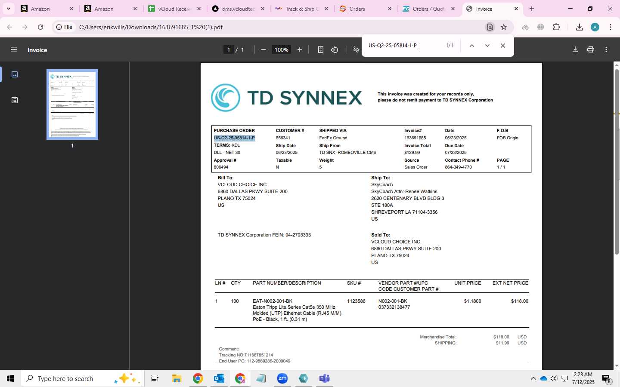Viewport: 620px width, 387px height.
Task: Open the Chrome profile avatar A
Action: point(595,27)
